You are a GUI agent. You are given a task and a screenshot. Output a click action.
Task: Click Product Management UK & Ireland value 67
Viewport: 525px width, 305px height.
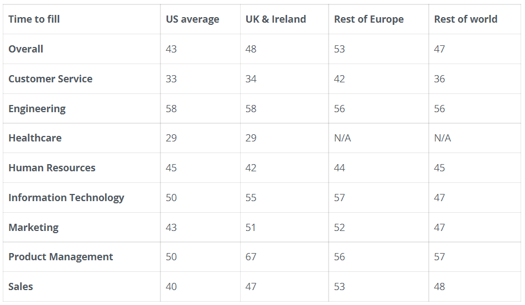click(x=251, y=257)
